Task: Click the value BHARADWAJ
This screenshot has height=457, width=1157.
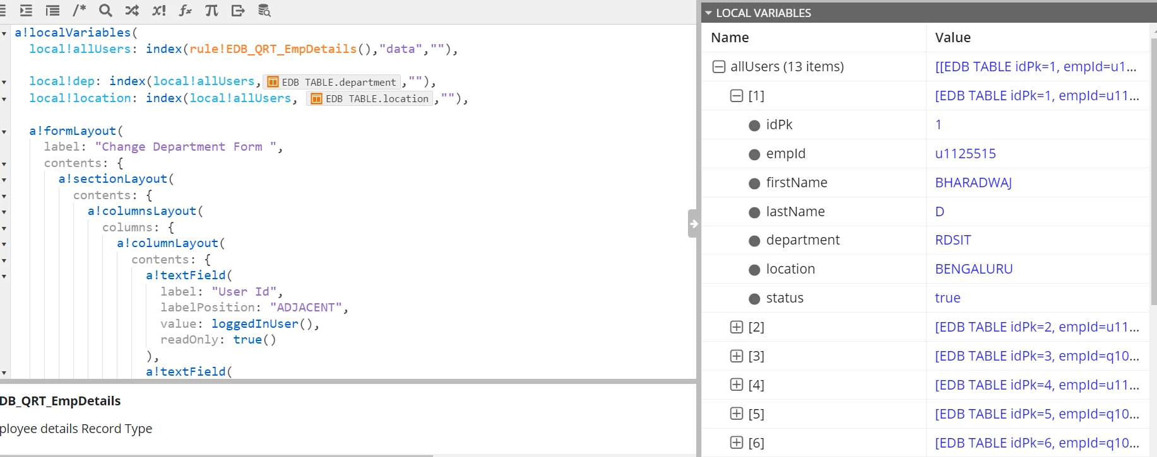Action: [973, 182]
